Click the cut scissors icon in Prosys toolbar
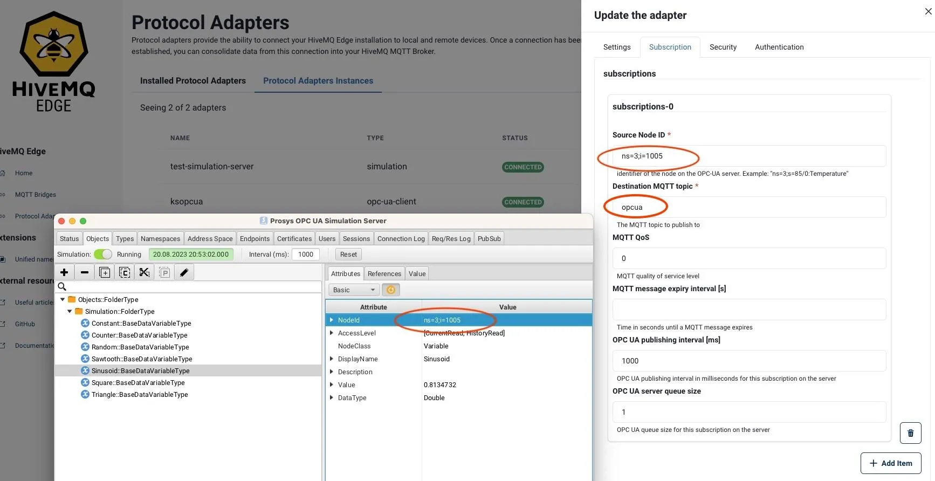Screen dimensions: 935x481 145,272
